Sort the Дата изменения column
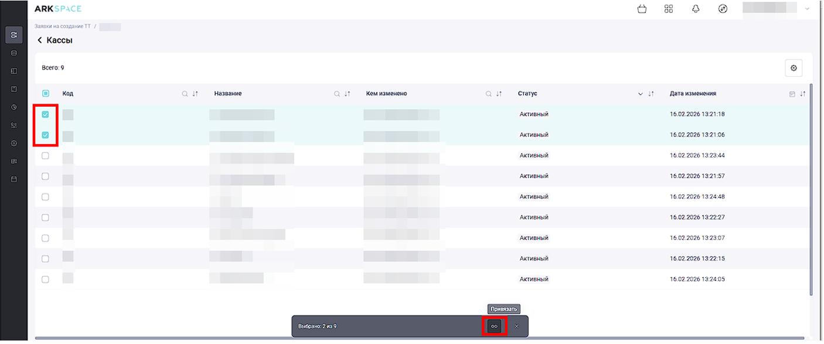 803,94
